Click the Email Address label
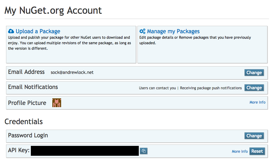This screenshot has height=164, width=274. 26,72
